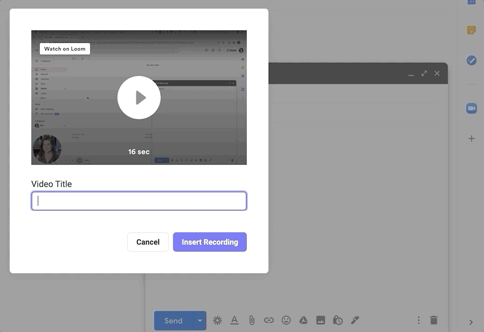484x332 pixels.
Task: Click the insert photo icon
Action: pos(321,320)
